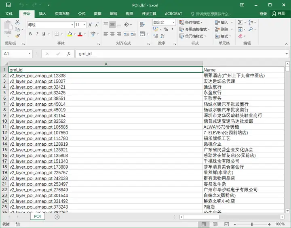The image size is (291, 228).
Task: Click the 删除 delete cells button
Action: pos(221,29)
